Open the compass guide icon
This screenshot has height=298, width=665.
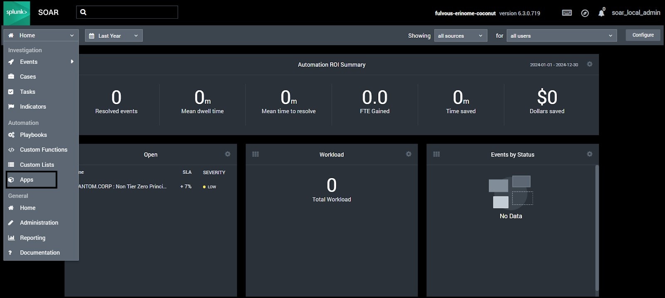click(x=585, y=13)
